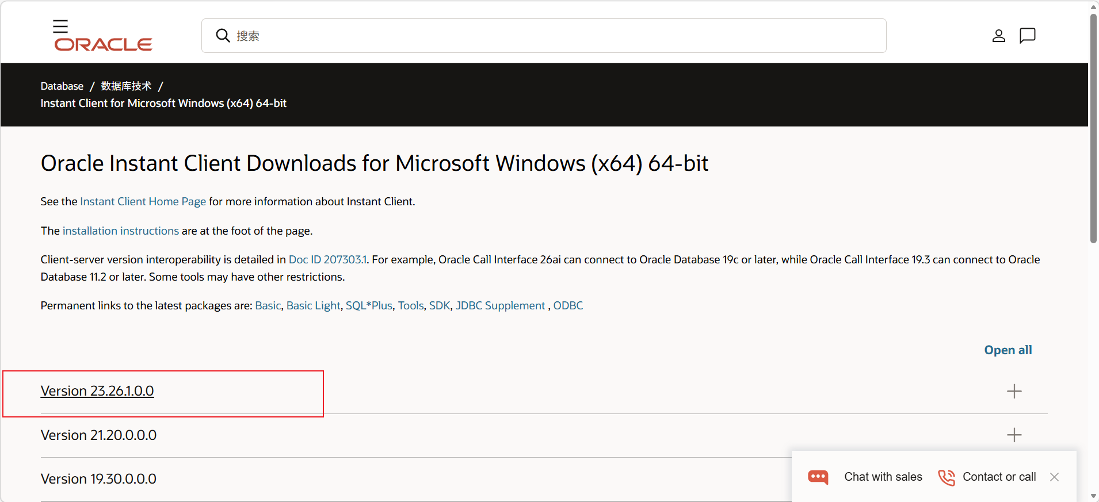Expand Version 23.26.1.0.0 with plus icon
Viewport: 1099px width, 502px height.
[1014, 391]
